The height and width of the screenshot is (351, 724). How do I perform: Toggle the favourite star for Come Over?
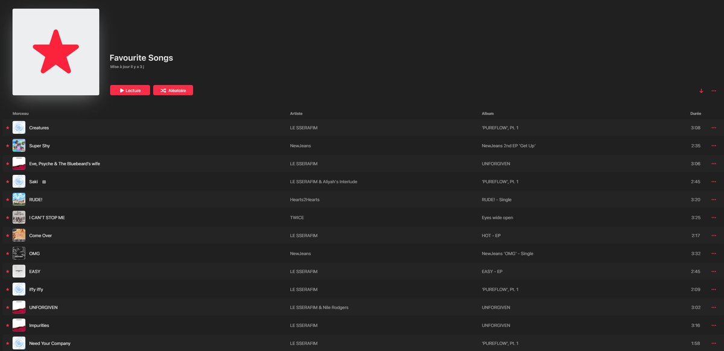pyautogui.click(x=8, y=235)
